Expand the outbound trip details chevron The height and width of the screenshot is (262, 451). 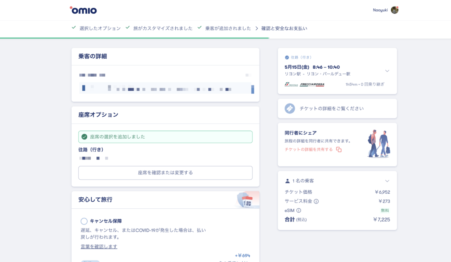[x=387, y=71]
